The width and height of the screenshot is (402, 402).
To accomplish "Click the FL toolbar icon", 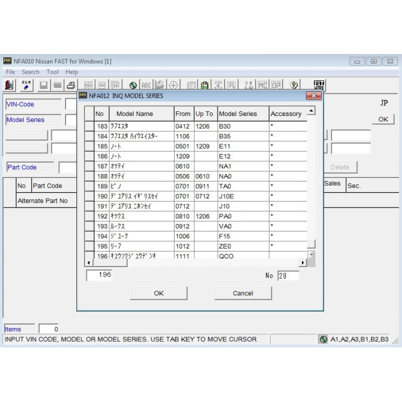I will [232, 85].
